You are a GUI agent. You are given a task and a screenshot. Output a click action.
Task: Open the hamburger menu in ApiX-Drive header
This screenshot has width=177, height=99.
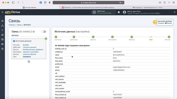pos(2,12)
